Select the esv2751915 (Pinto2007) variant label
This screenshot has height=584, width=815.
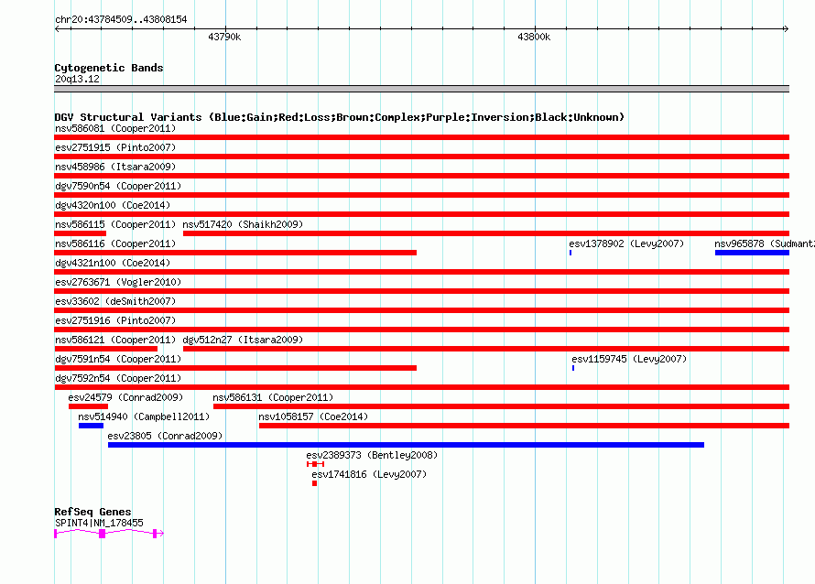[x=115, y=147]
